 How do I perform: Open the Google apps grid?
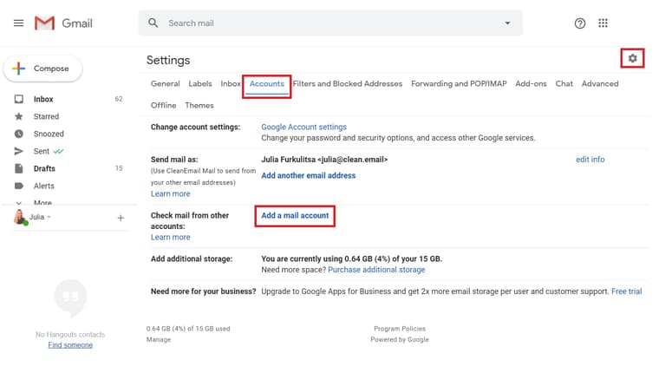click(604, 23)
